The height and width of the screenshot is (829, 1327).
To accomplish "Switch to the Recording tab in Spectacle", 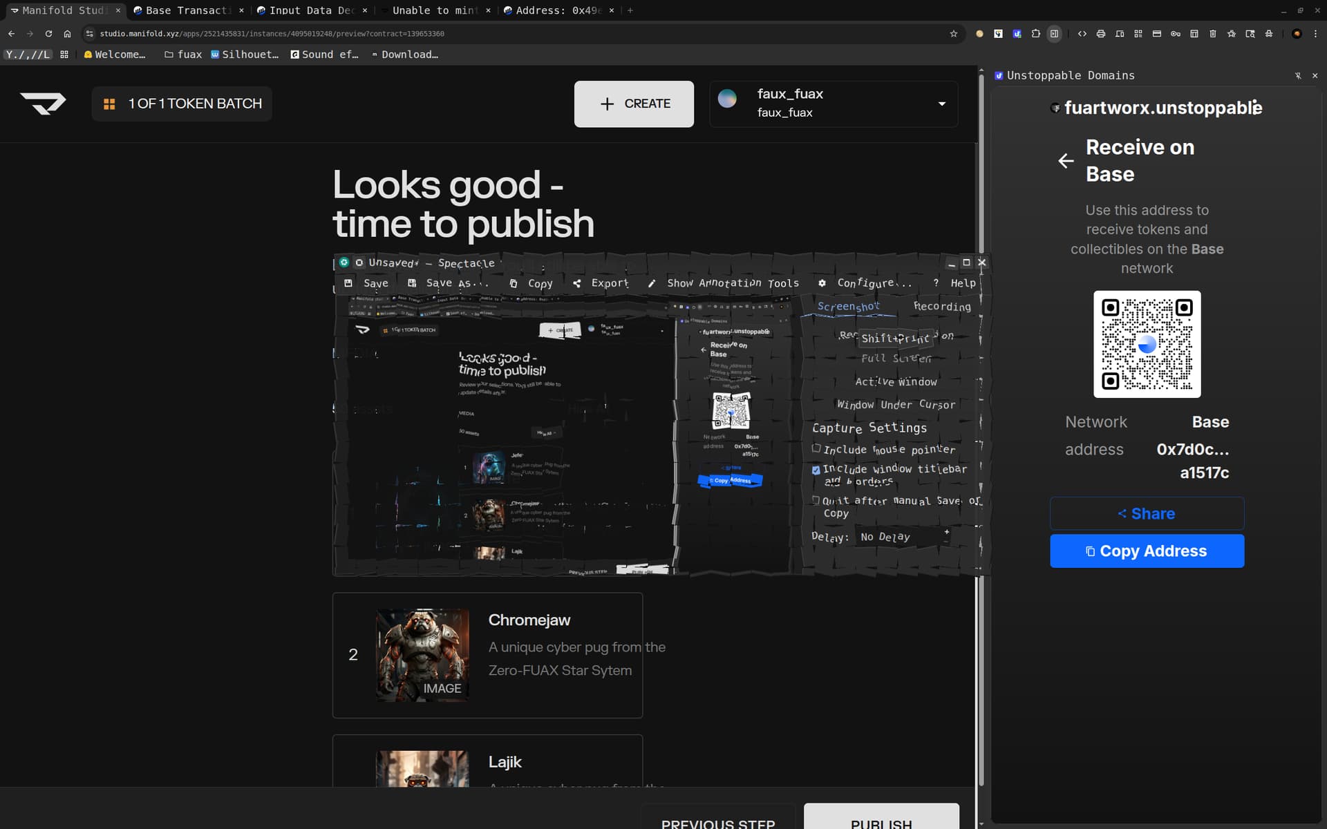I will point(941,306).
